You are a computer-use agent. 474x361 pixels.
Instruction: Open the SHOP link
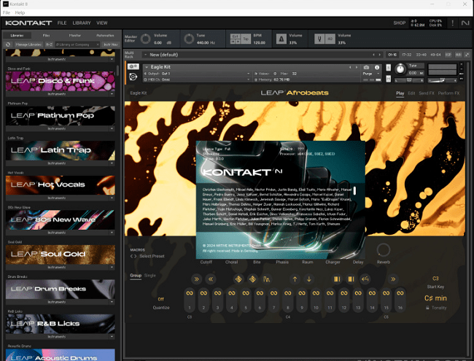400,23
